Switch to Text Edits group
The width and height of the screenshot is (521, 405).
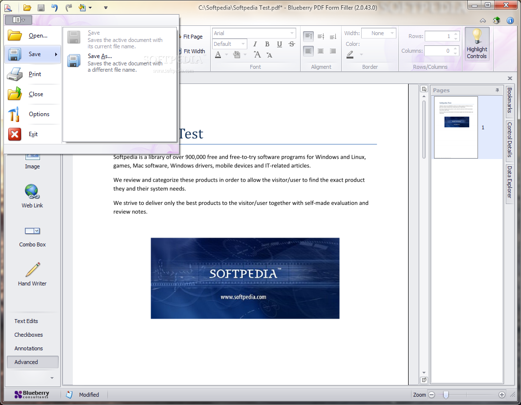[x=33, y=321]
